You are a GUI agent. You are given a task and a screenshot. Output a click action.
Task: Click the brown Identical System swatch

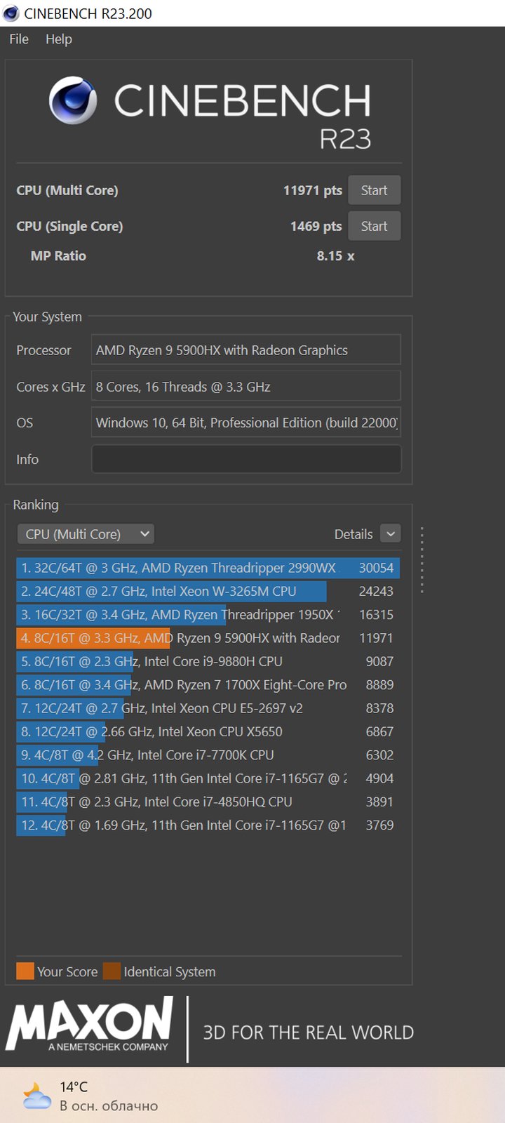coord(112,971)
